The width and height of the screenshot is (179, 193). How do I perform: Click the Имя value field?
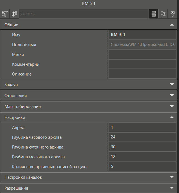pos(142,35)
